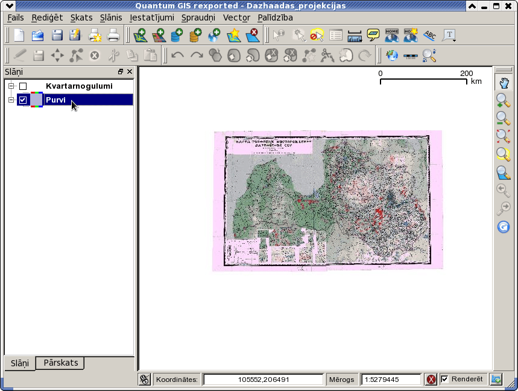The height and width of the screenshot is (391, 518).
Task: Add a raster layer
Action: click(x=159, y=35)
